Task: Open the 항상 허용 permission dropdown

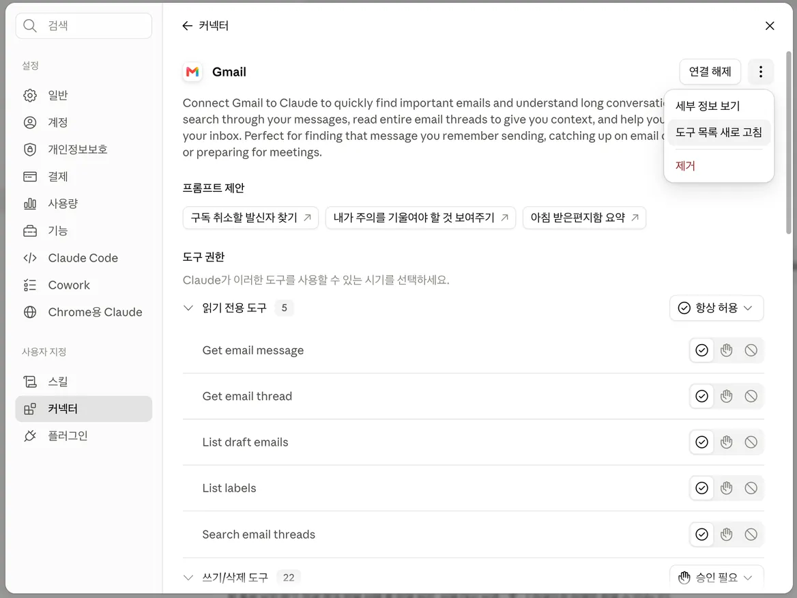Action: (x=716, y=308)
